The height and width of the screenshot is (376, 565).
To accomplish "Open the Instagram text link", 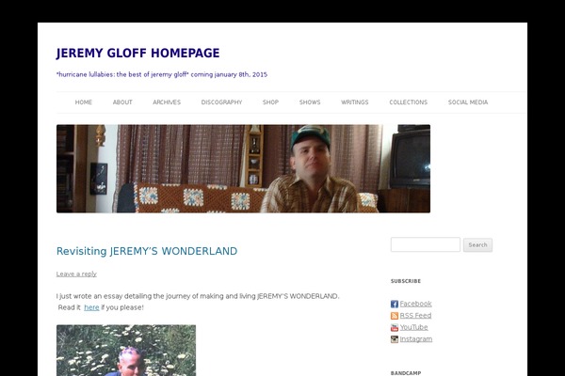I will (416, 339).
